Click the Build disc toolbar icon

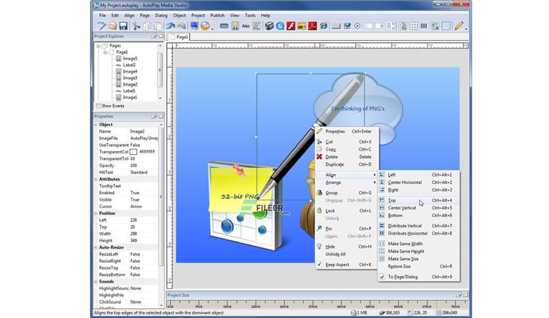[205, 26]
